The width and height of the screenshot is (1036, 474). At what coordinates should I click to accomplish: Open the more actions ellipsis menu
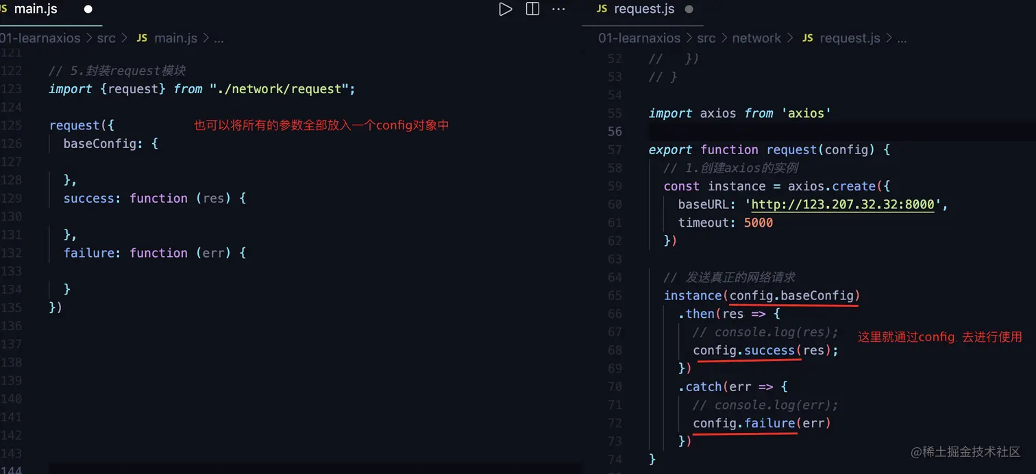point(559,9)
